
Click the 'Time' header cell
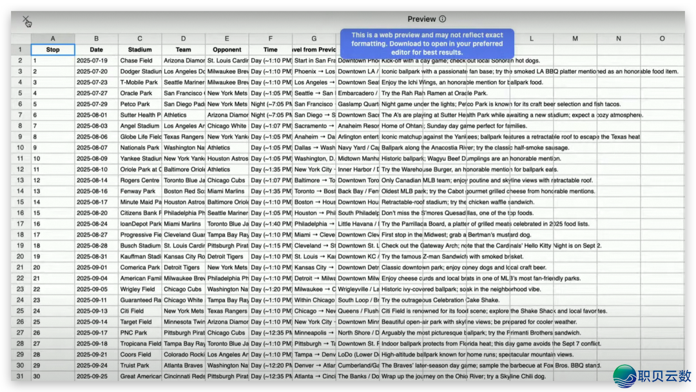[270, 50]
